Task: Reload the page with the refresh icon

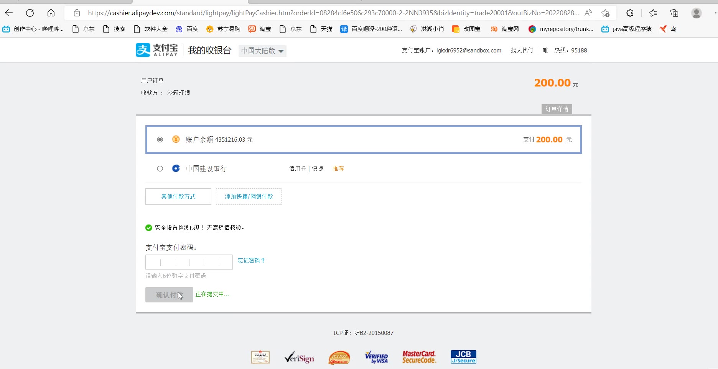Action: point(30,13)
